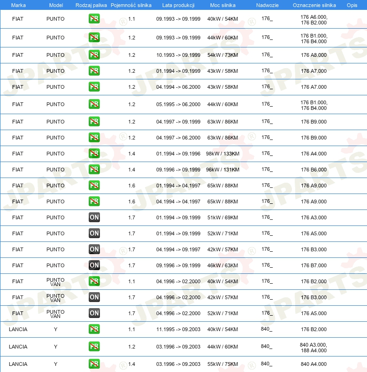Screen dimensions: 367x372
Task: Click the engine code 176 A3.000
Action: click(x=313, y=217)
